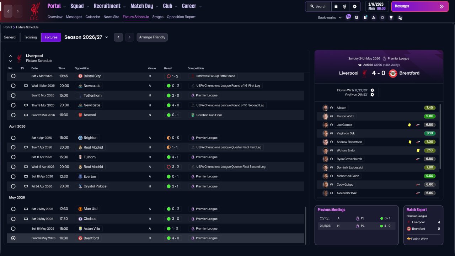Click the Man Utd crest in the fixture list
This screenshot has height=256, width=455.
coord(80,209)
